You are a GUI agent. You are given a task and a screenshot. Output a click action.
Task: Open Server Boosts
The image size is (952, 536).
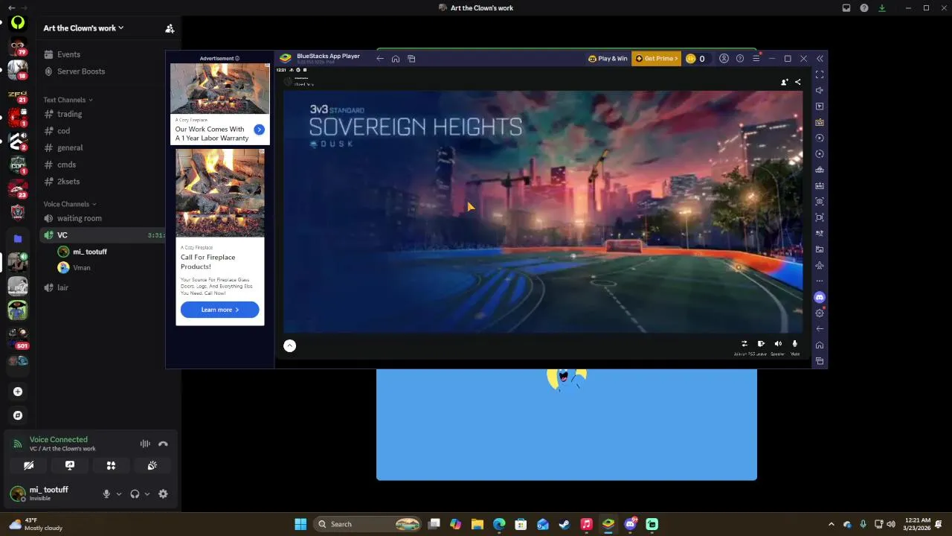coord(81,71)
